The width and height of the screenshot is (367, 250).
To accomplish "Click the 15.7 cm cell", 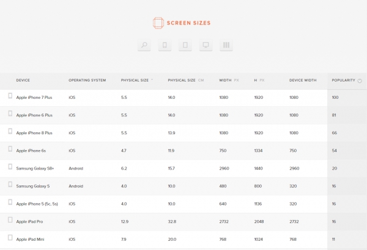I will pyautogui.click(x=171, y=168).
